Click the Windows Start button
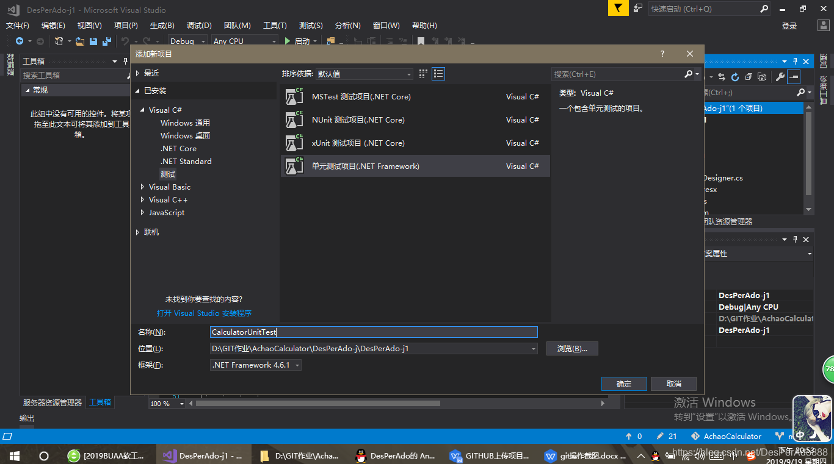Viewport: 834px width, 464px height. pyautogui.click(x=15, y=455)
